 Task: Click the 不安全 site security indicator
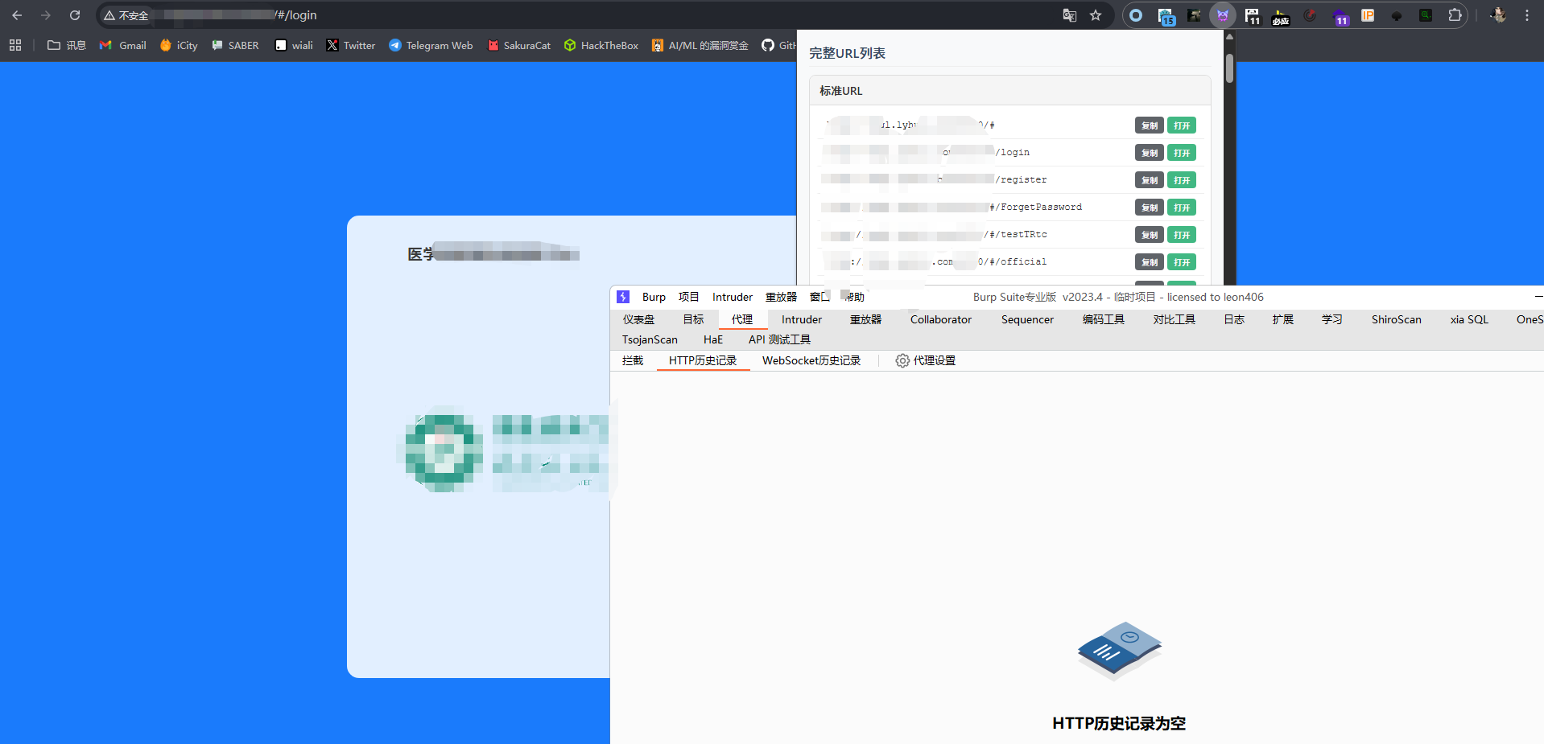tap(126, 15)
